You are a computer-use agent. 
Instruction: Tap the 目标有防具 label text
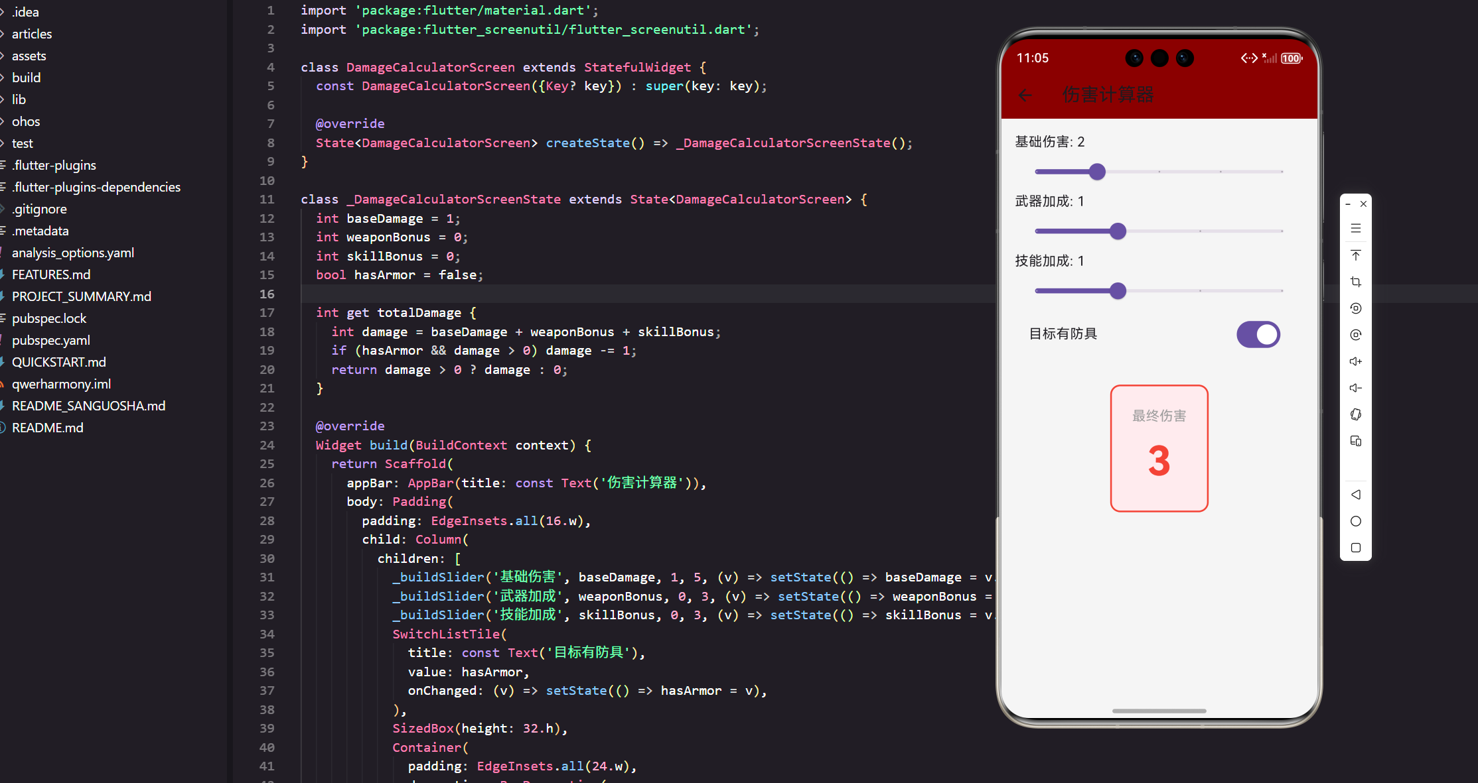(1063, 333)
